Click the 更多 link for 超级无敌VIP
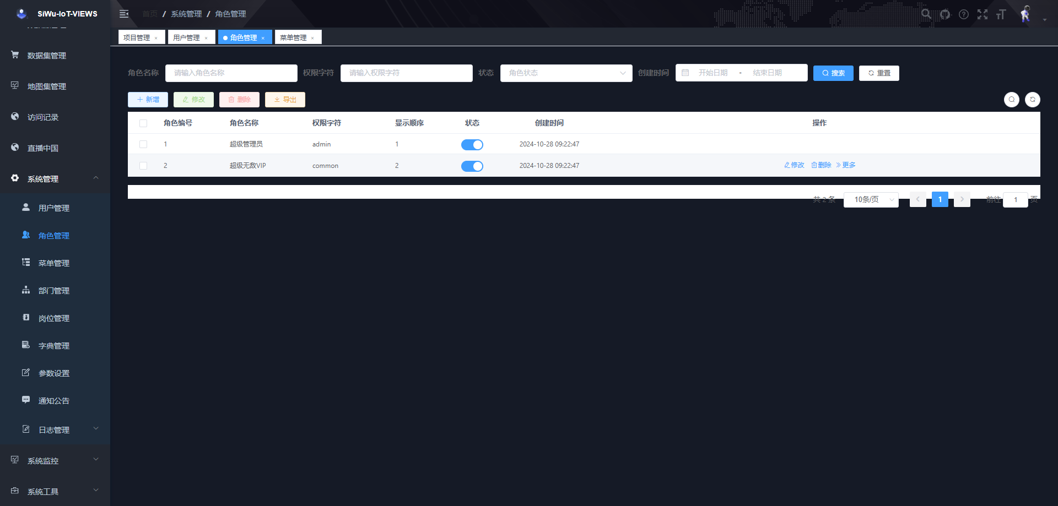The image size is (1058, 506). 846,165
